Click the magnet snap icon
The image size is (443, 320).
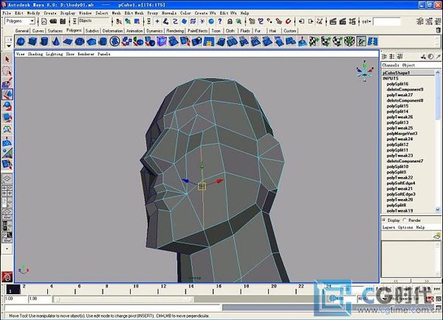288,21
